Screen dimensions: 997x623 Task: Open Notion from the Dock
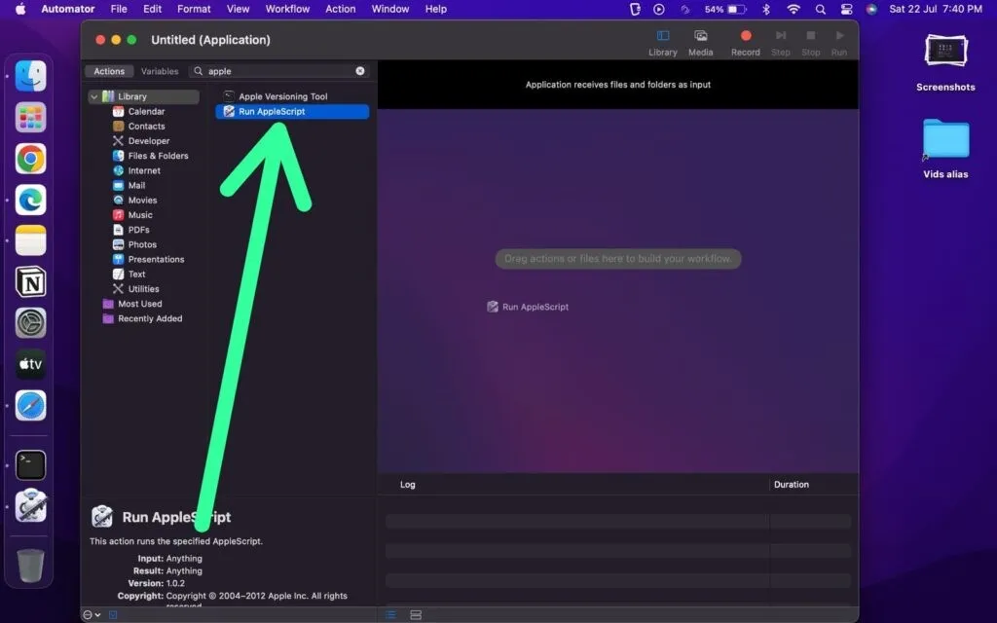[x=30, y=282]
